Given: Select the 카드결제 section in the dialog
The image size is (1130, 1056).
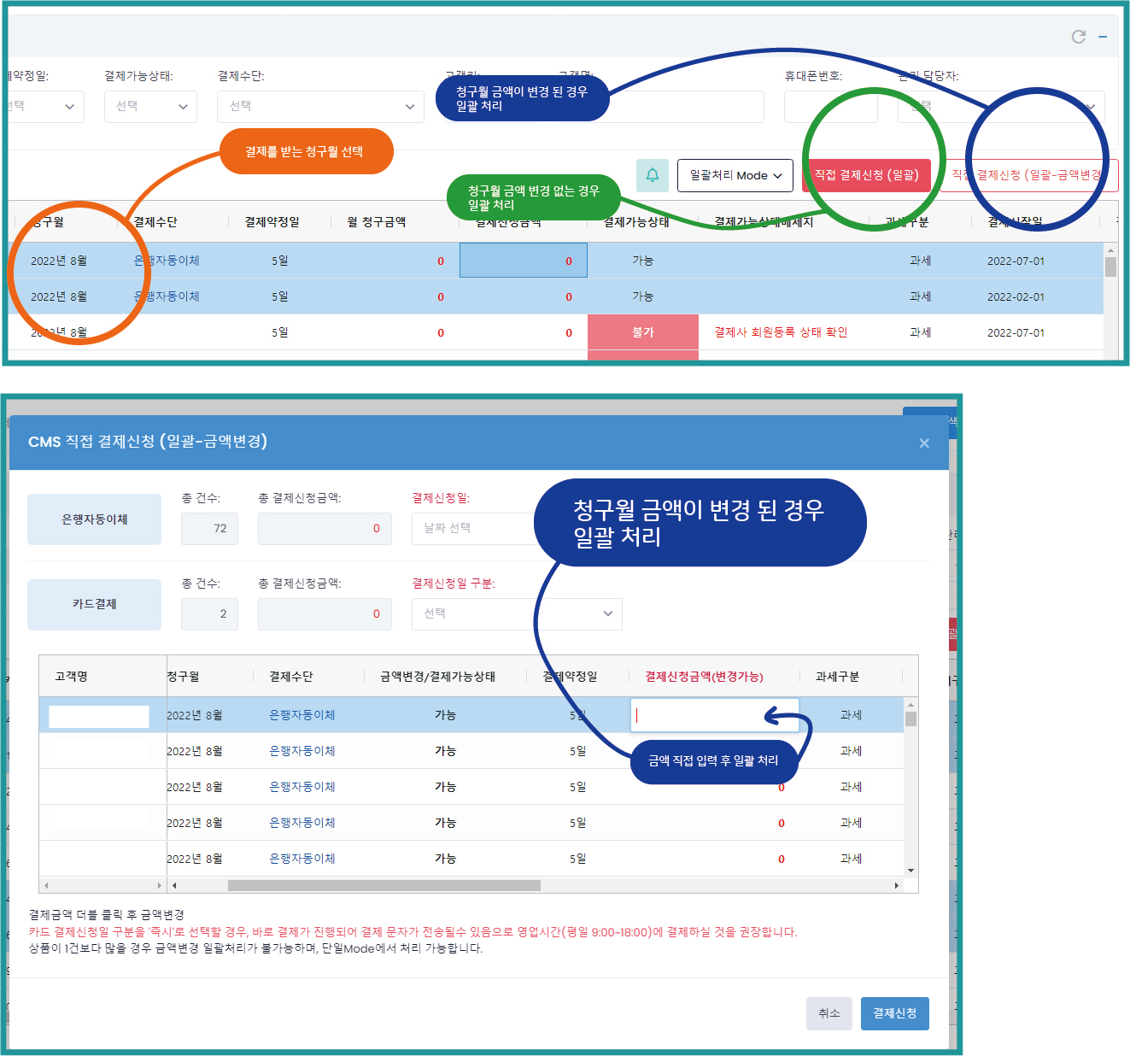Looking at the screenshot, I should coord(95,604).
